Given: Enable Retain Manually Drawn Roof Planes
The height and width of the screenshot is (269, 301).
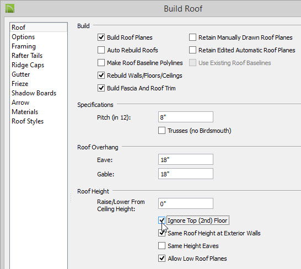Looking at the screenshot, I should coord(192,37).
